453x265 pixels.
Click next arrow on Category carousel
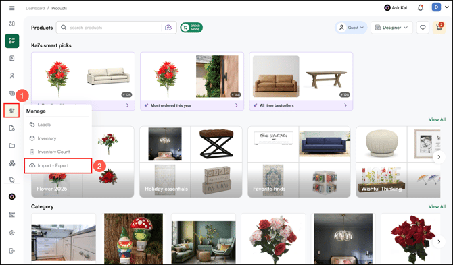click(439, 241)
